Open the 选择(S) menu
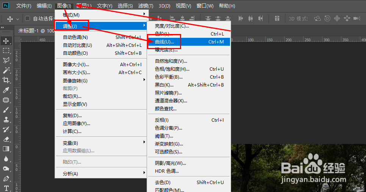Screen dimensions: 366x192 click(125, 6)
